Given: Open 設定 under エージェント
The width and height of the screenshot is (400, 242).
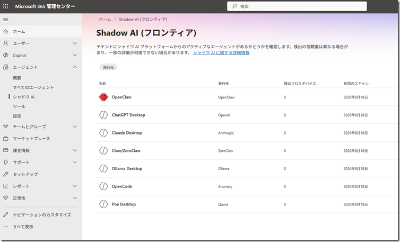Looking at the screenshot, I should pos(17,116).
